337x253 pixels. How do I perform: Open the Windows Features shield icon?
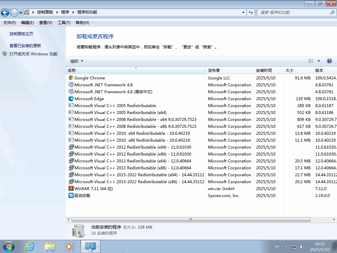[x=5, y=54]
